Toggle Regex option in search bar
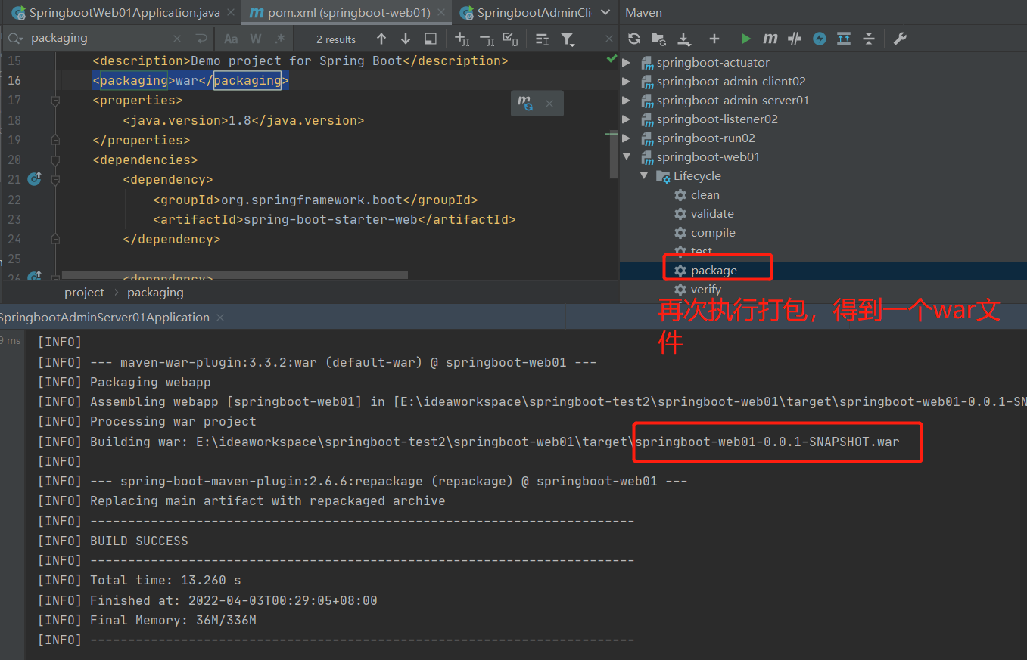This screenshot has height=660, width=1027. pyautogui.click(x=280, y=39)
